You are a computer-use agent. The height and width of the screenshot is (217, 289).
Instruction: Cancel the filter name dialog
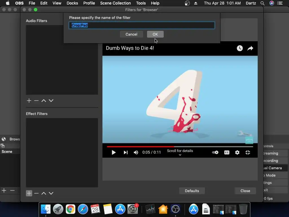click(x=132, y=34)
